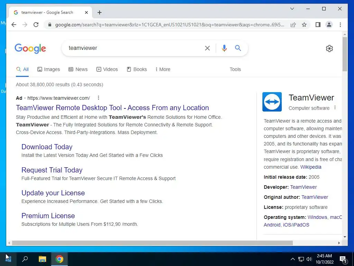The width and height of the screenshot is (354, 266).
Task: Click Chrome's forward arrow
Action: (x=25, y=25)
